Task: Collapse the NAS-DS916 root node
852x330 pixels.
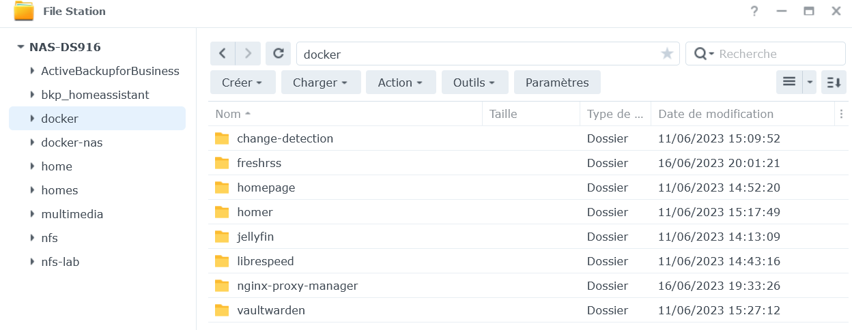Action: tap(20, 47)
